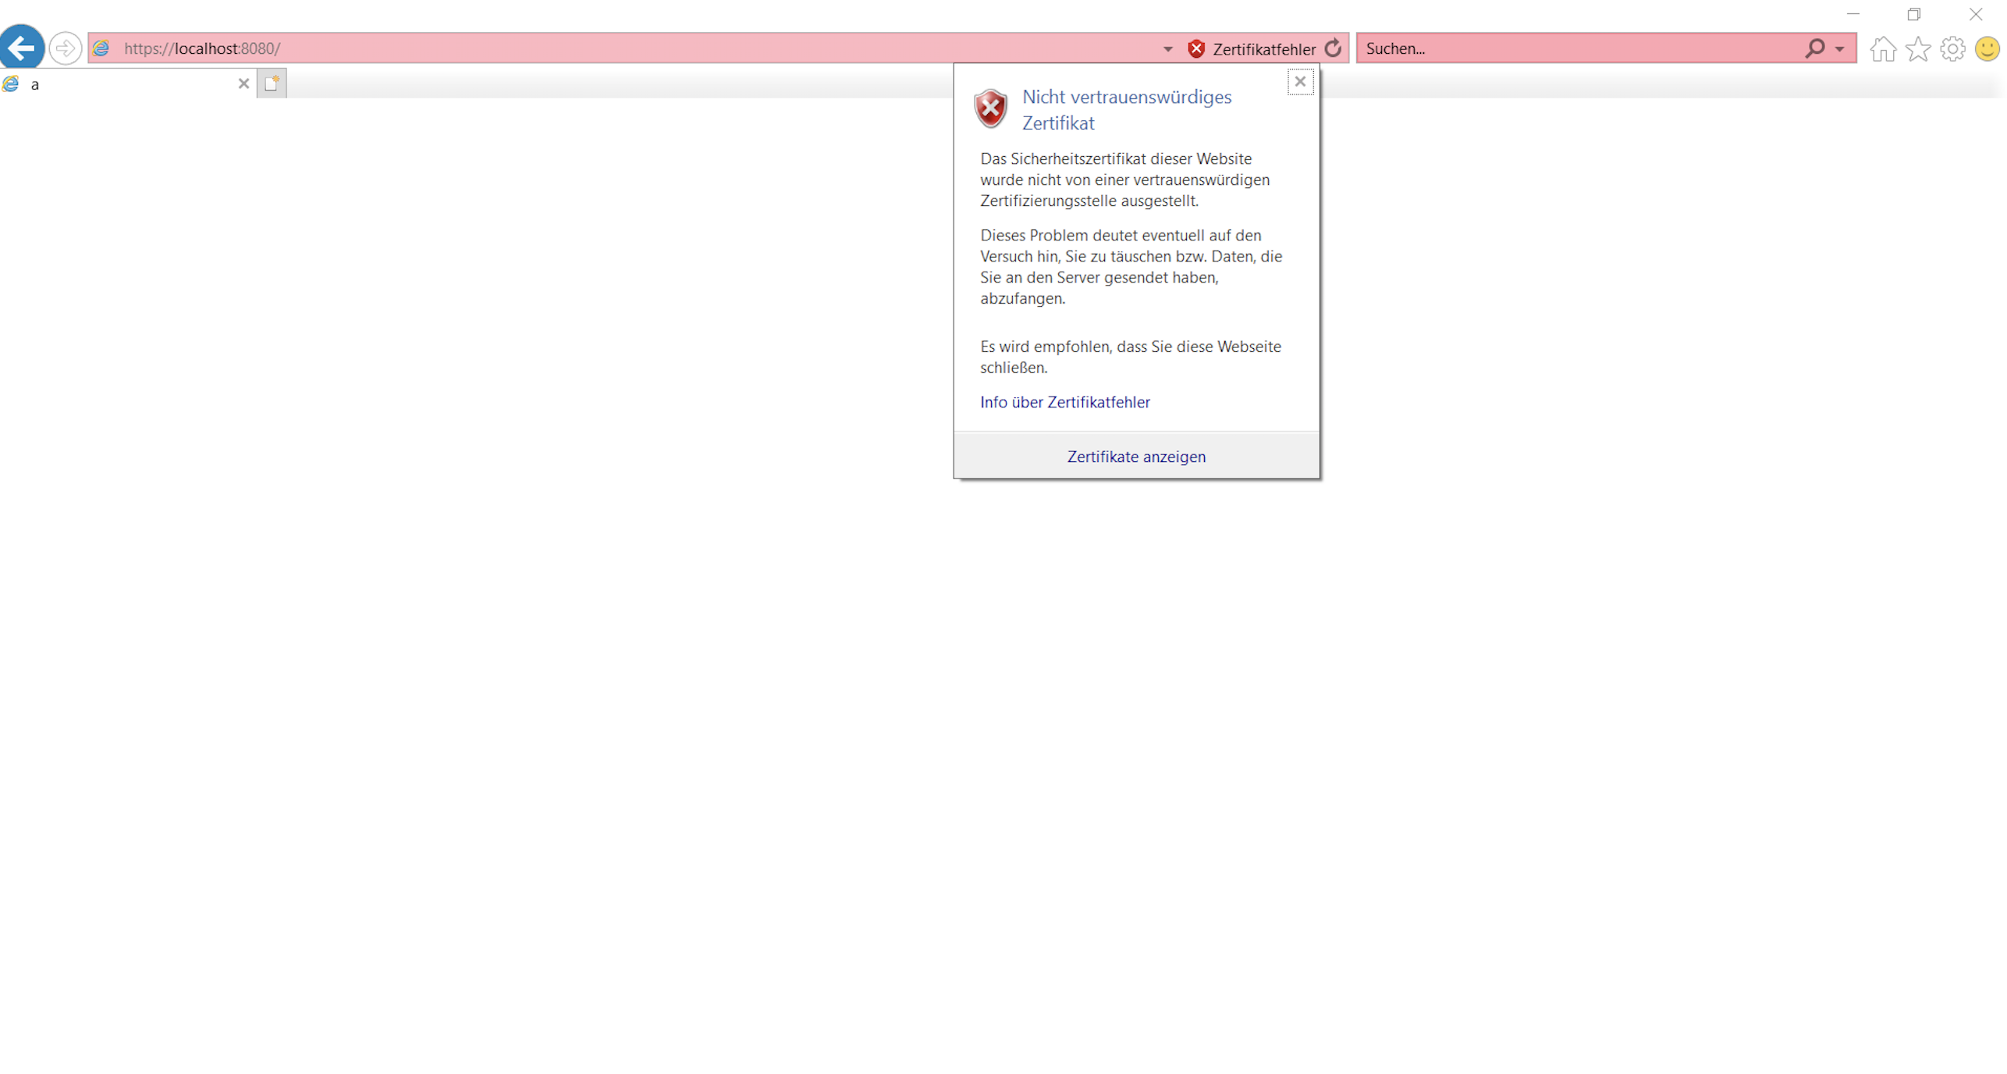Click the page icon beside URL

coord(101,48)
